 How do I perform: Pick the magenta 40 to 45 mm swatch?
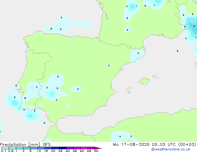(x=84, y=148)
